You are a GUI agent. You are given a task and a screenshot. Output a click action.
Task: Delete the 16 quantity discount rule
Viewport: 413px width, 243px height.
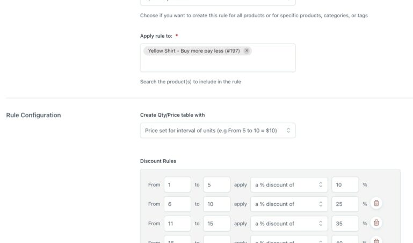(376, 240)
